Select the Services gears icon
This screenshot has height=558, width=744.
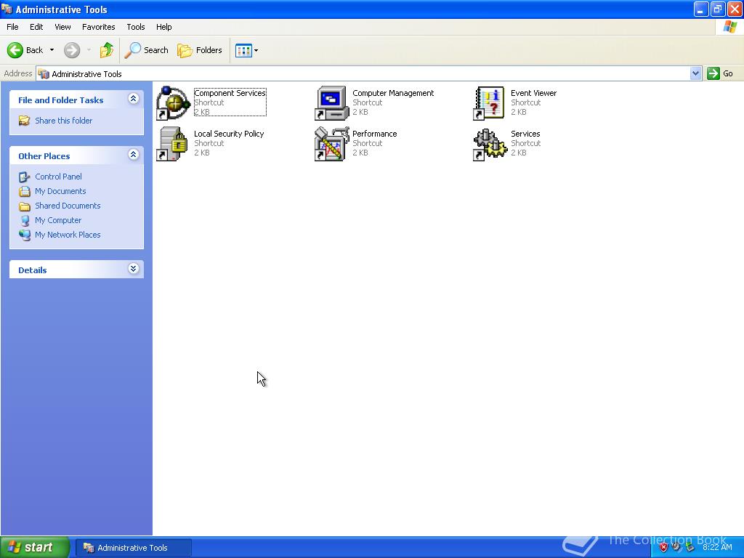[490, 145]
